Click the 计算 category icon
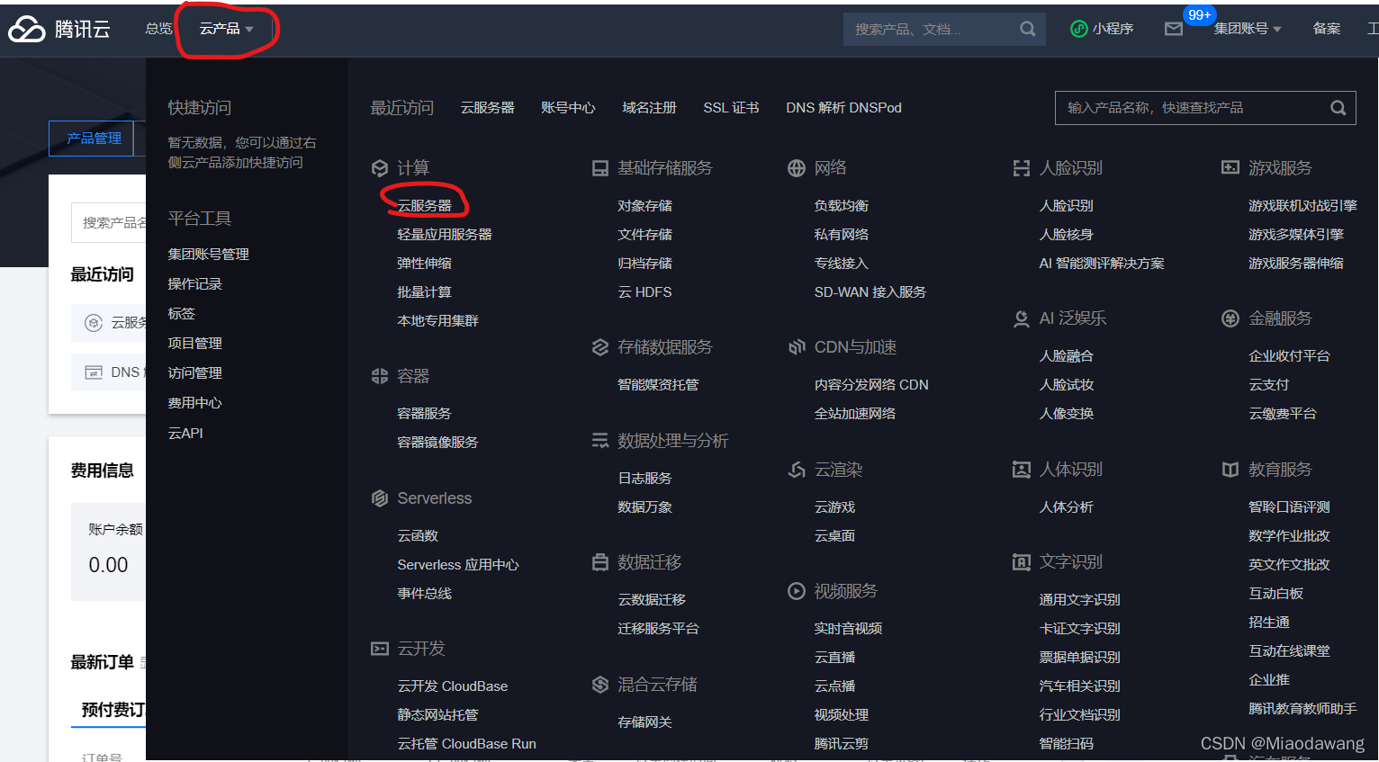Viewport: 1379px width, 762px height. (380, 168)
